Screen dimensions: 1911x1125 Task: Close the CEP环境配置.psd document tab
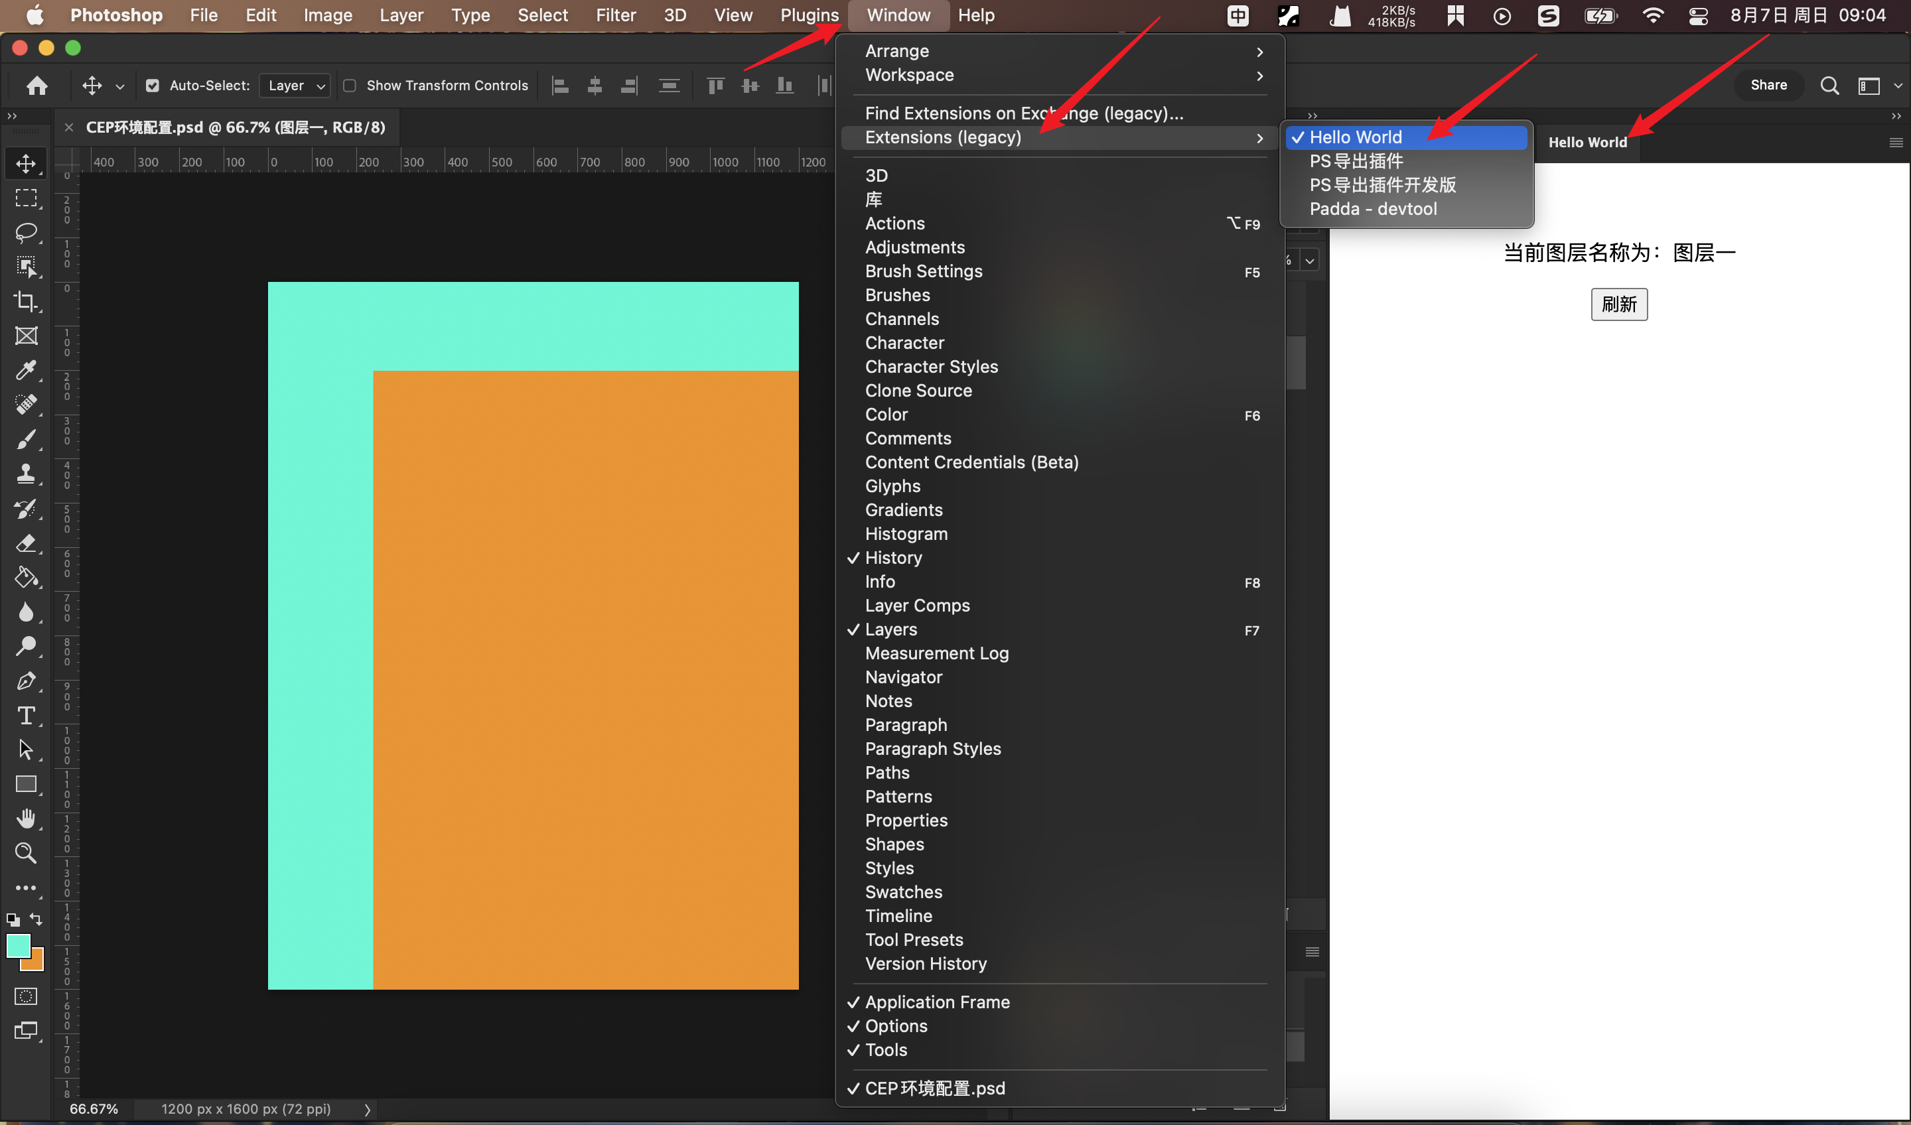point(69,127)
